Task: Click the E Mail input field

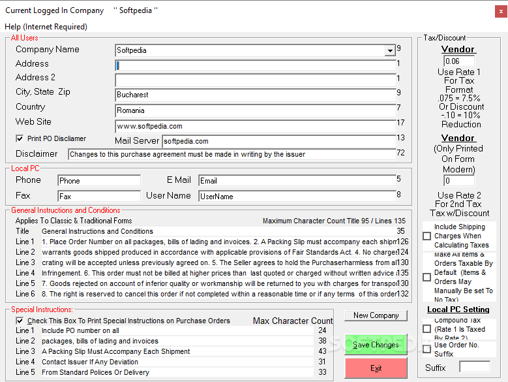Action: click(297, 181)
